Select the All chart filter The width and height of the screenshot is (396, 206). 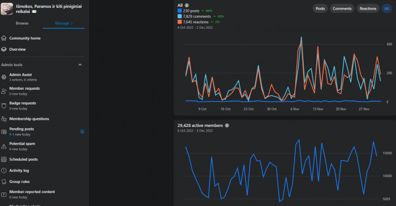[x=386, y=8]
